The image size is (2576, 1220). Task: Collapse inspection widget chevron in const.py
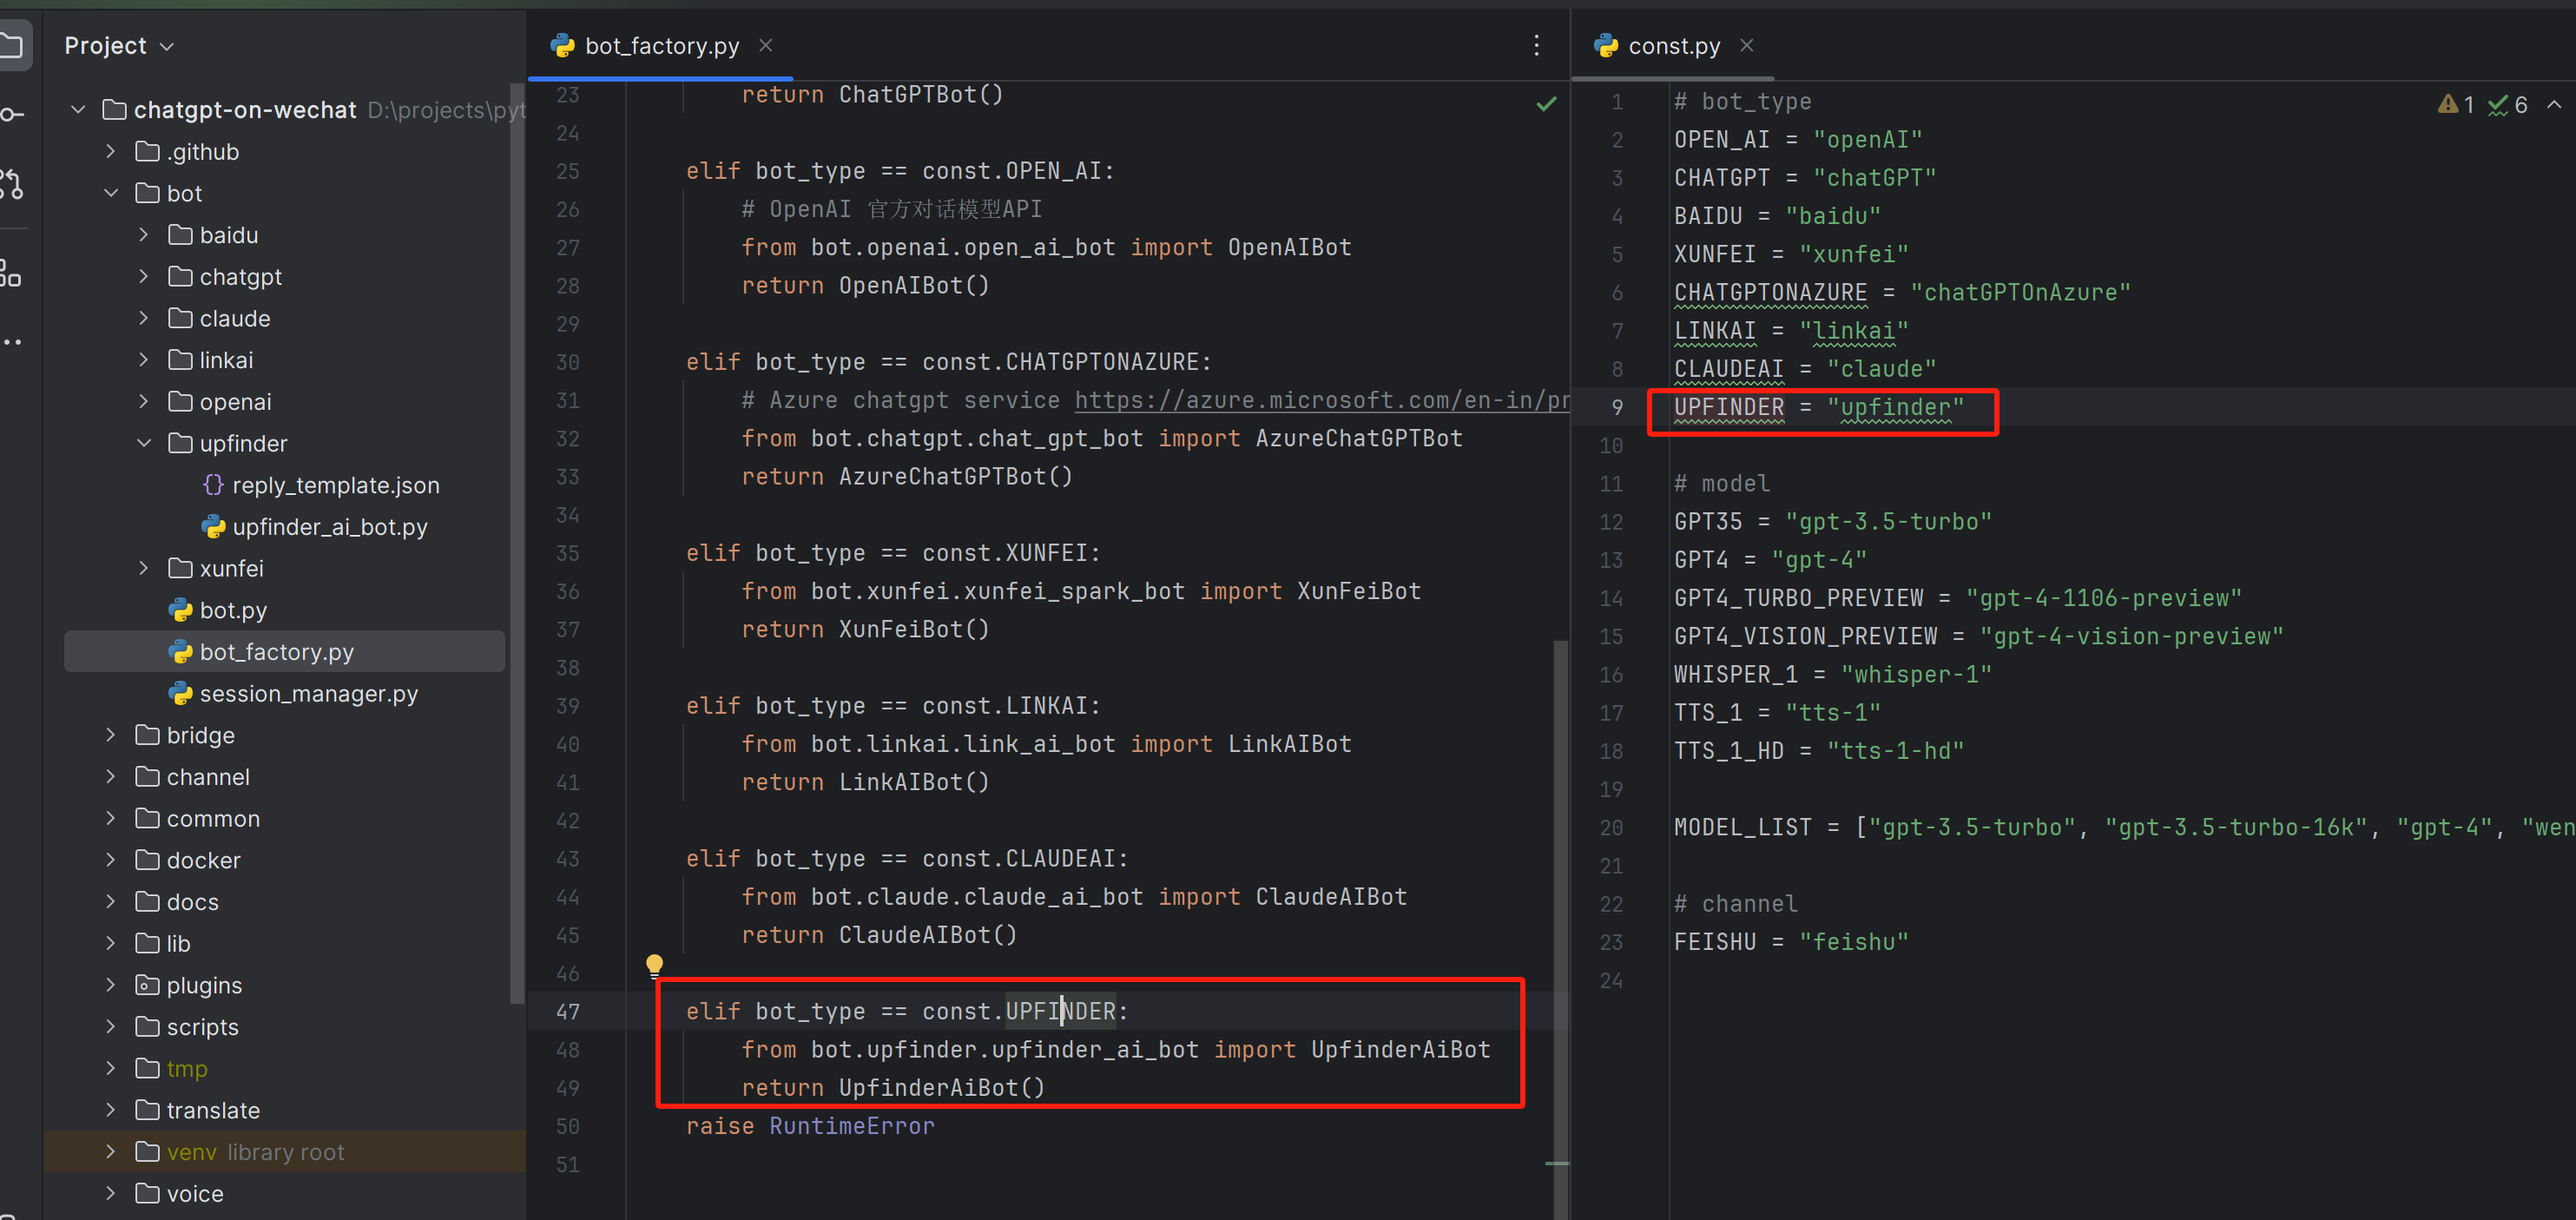(x=2554, y=104)
